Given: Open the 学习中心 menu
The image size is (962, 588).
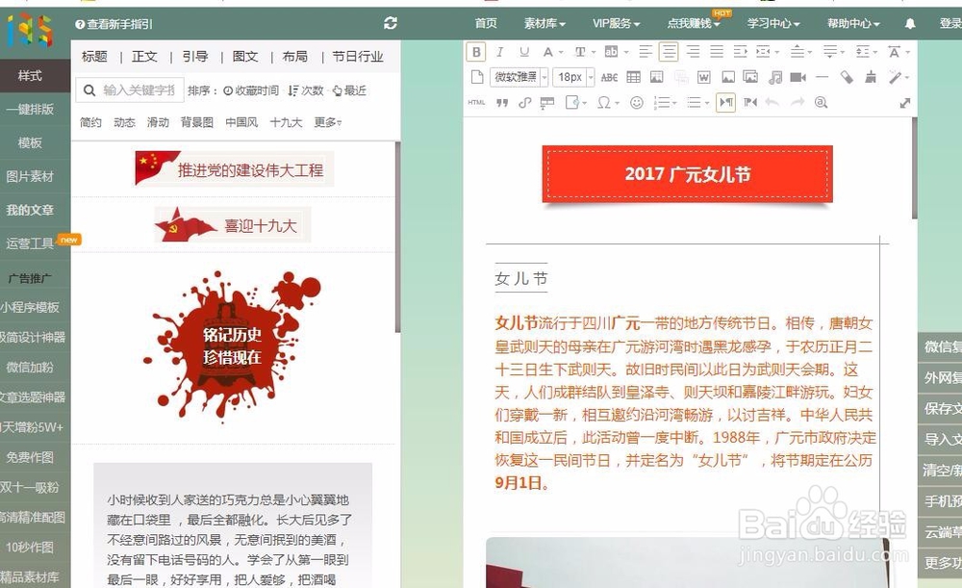Looking at the screenshot, I should (773, 23).
